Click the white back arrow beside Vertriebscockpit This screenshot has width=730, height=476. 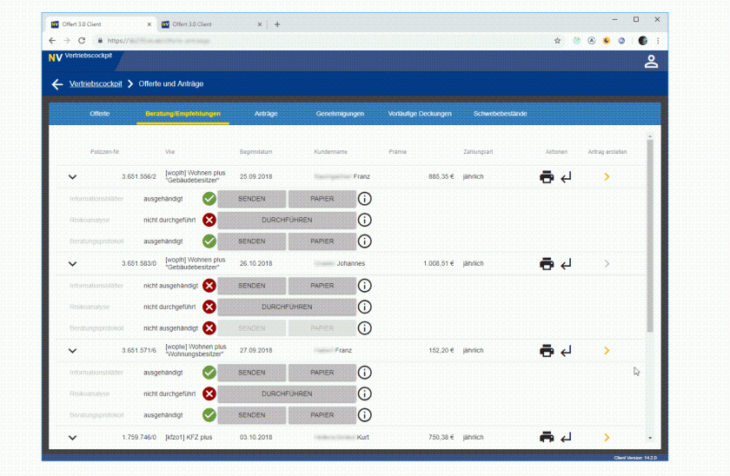[57, 84]
